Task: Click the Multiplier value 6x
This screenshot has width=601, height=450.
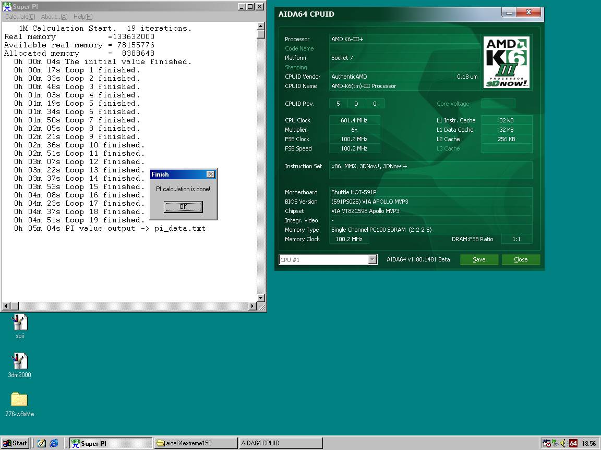Action: [x=354, y=130]
